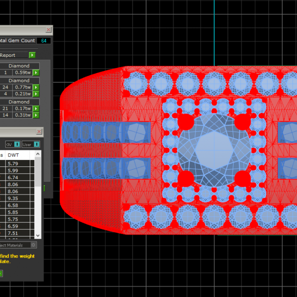Click the 0.59tw weight field
This screenshot has height=297, width=297.
23,73
